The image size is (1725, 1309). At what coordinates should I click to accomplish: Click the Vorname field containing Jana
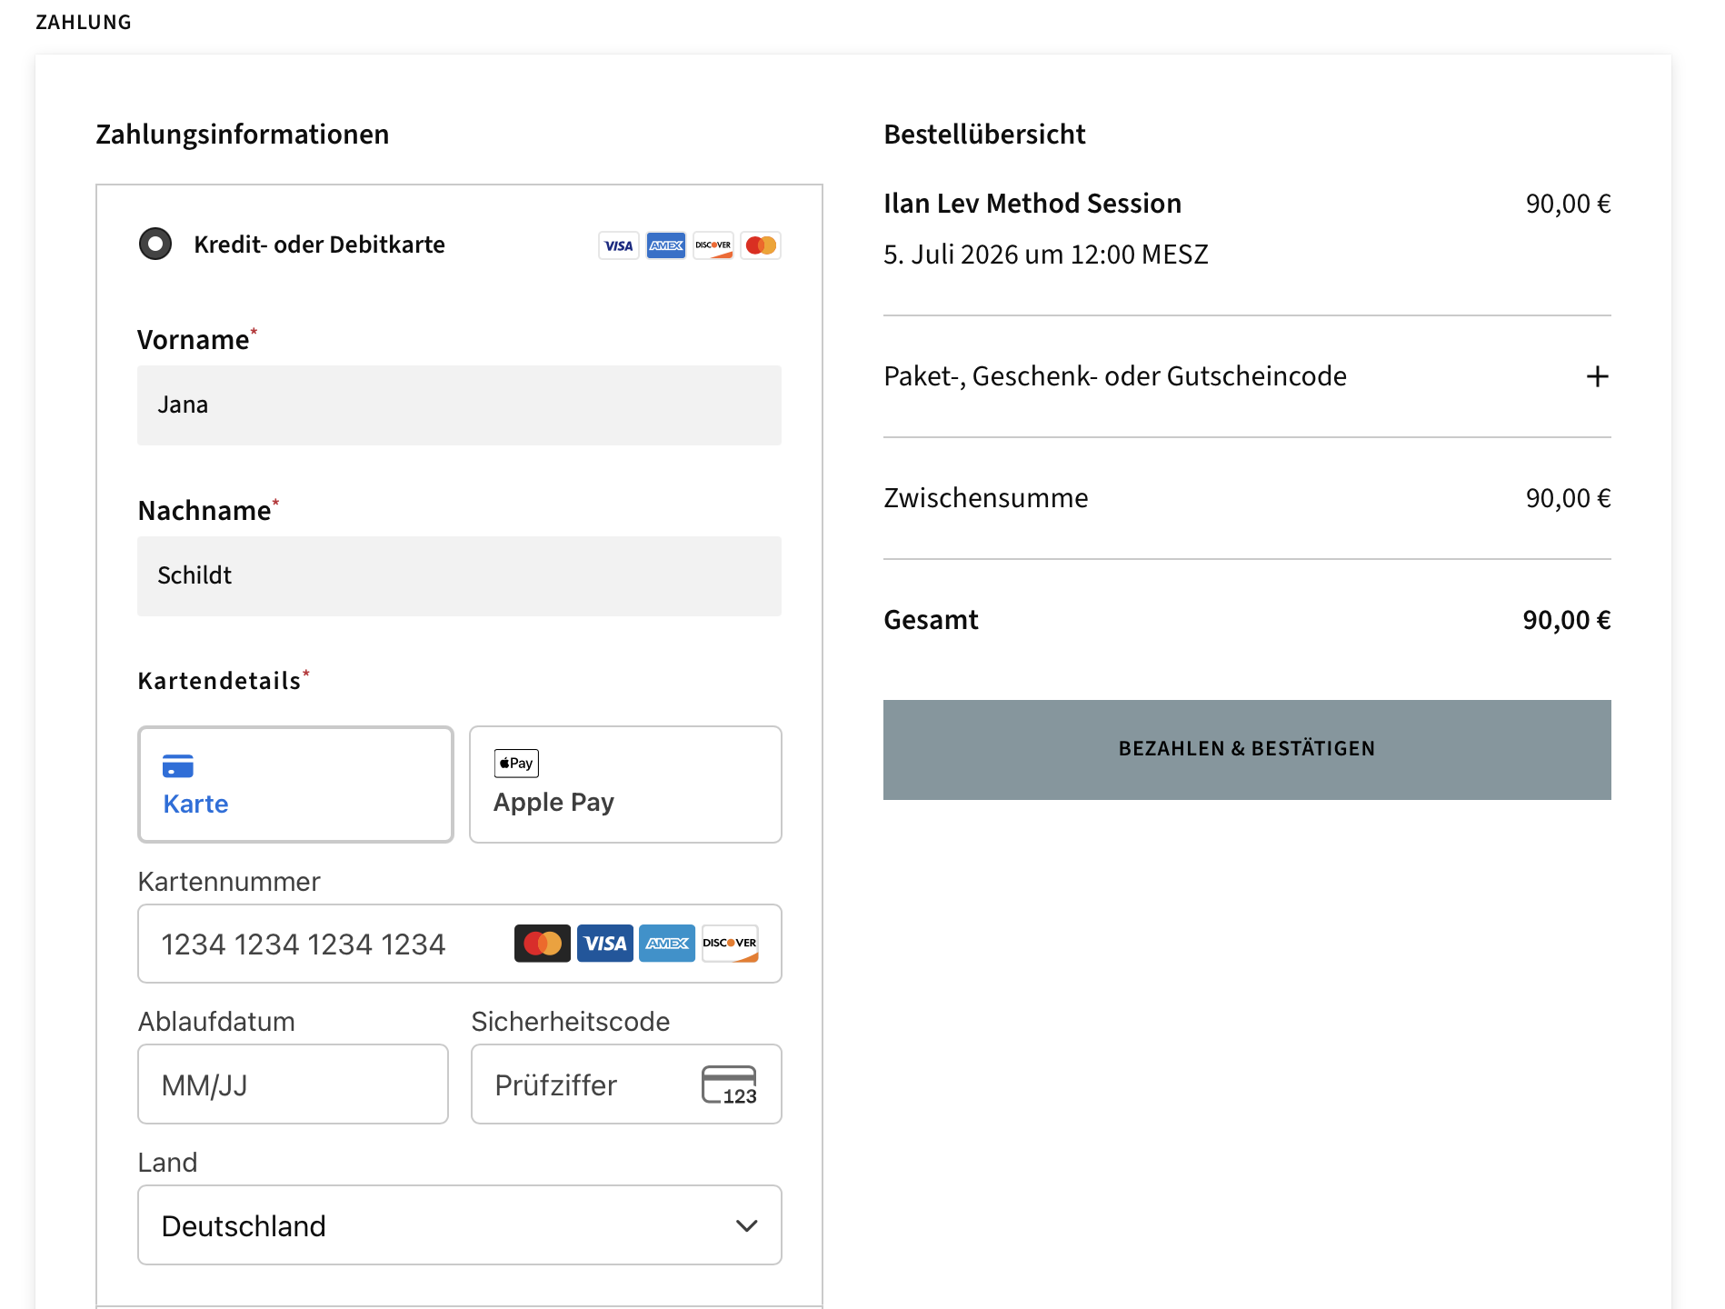pyautogui.click(x=459, y=405)
